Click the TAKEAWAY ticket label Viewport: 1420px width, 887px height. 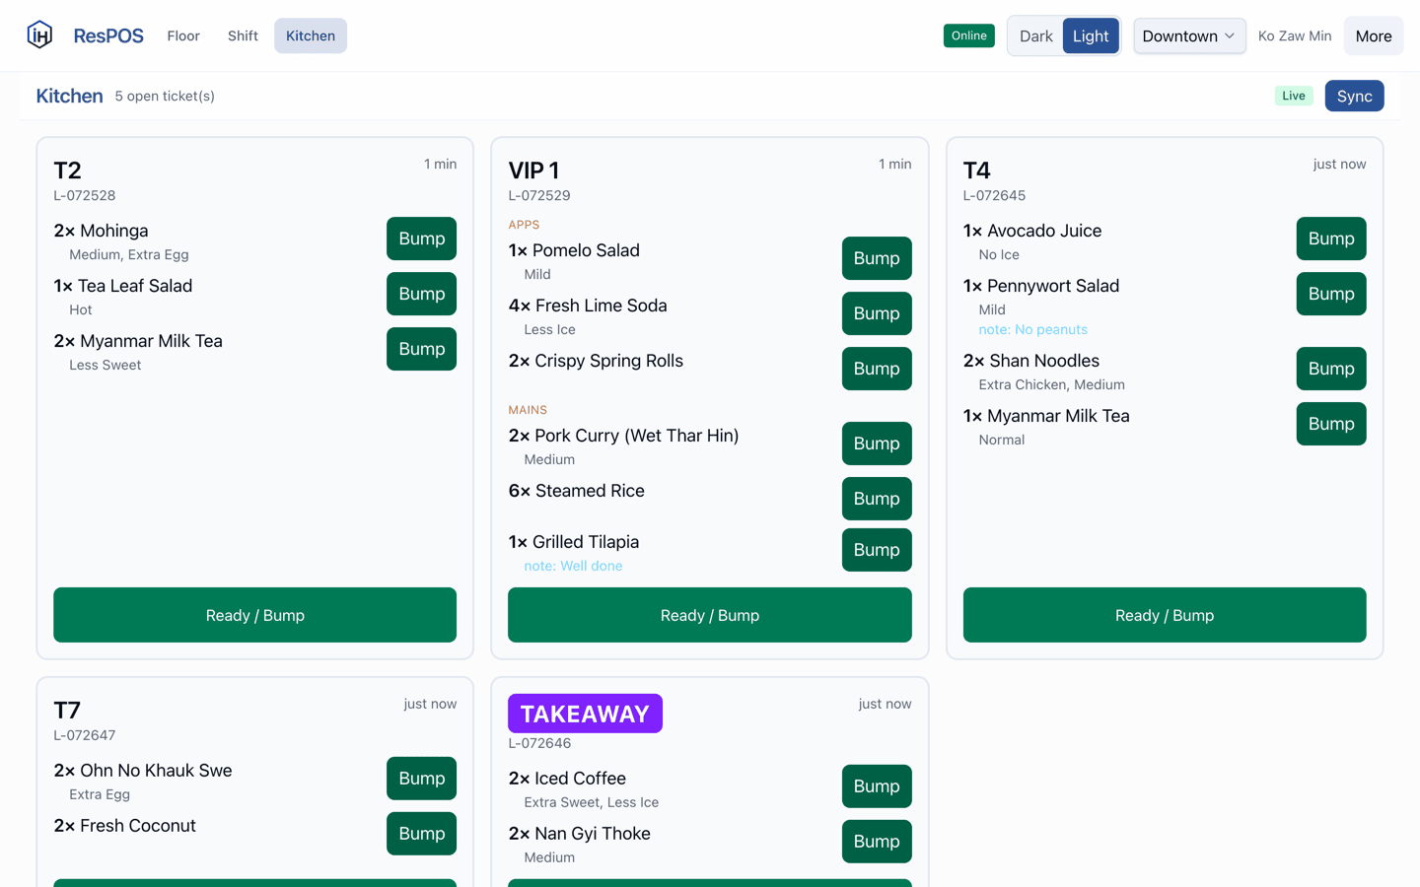point(585,714)
